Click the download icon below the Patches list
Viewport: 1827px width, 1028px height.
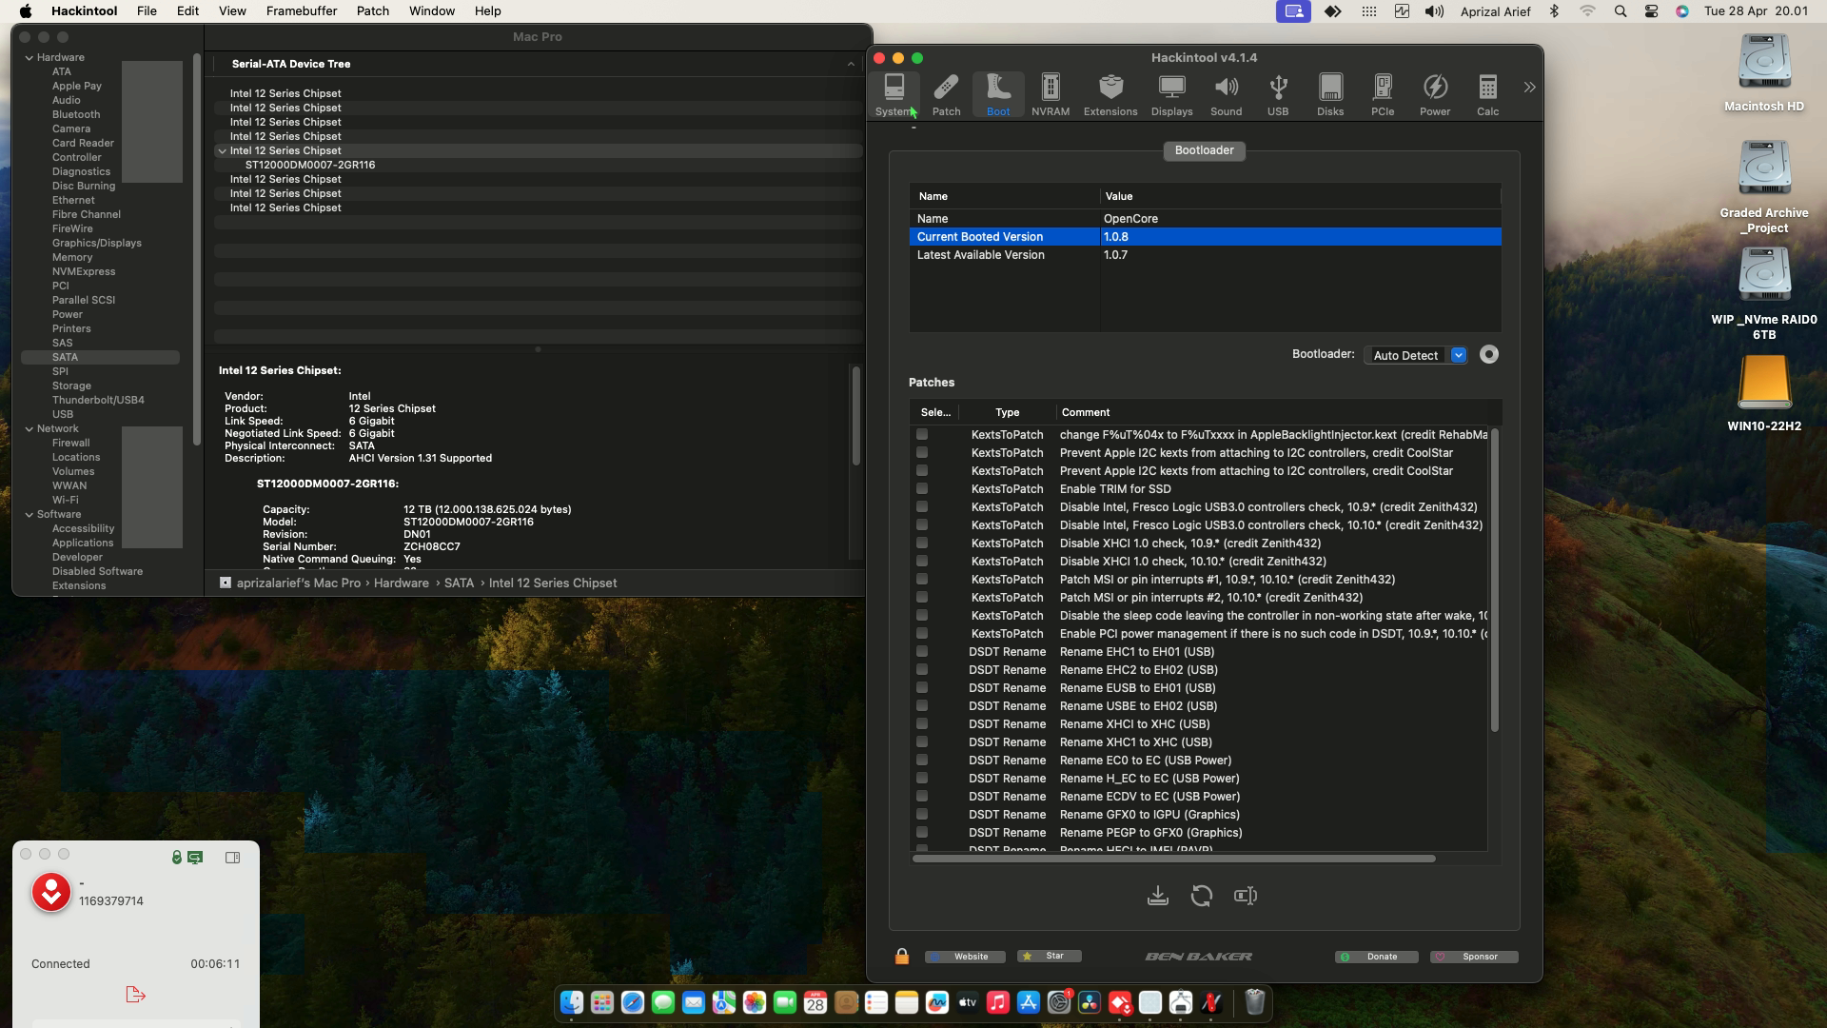tap(1157, 896)
